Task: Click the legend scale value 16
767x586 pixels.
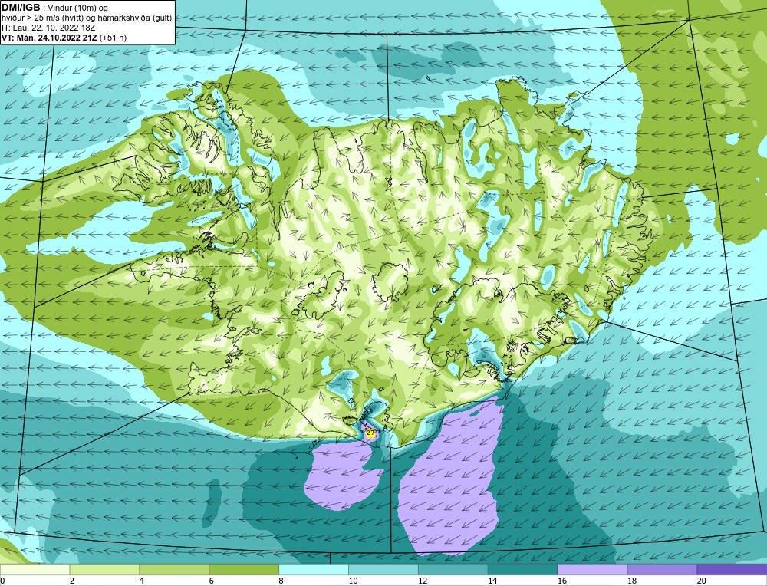Action: (x=562, y=581)
